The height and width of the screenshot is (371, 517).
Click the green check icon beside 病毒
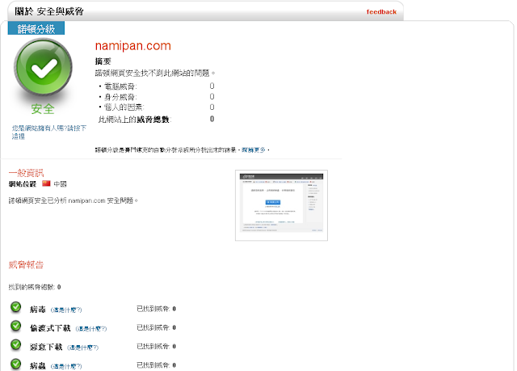(15, 307)
